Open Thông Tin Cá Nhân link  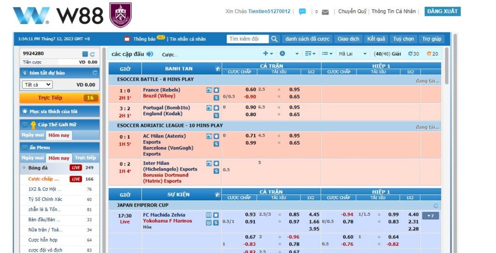coord(393,12)
